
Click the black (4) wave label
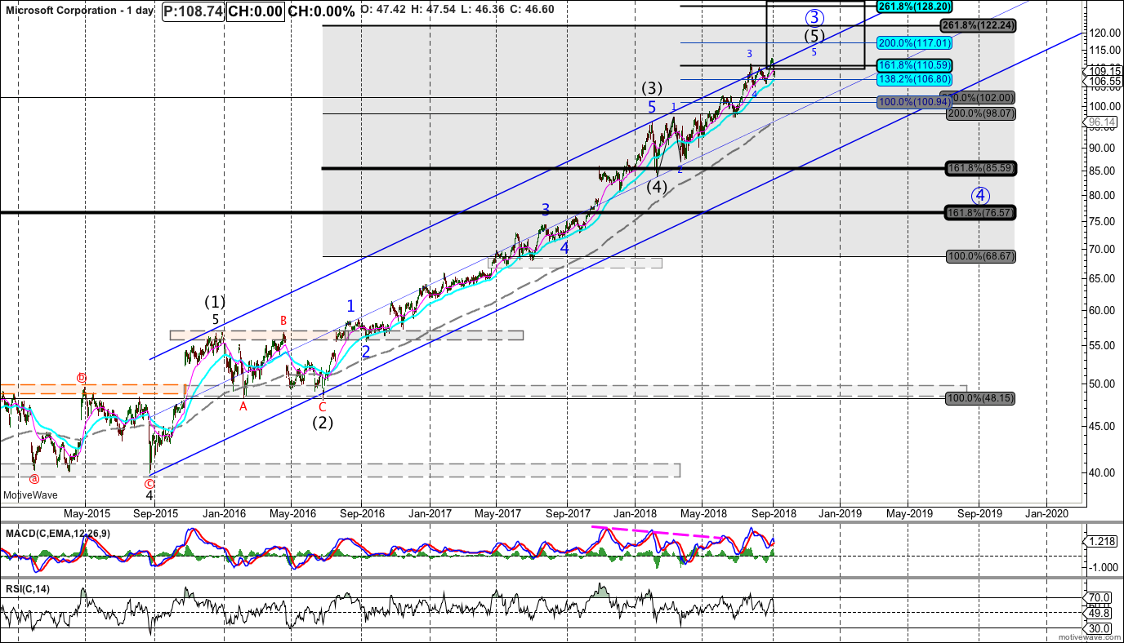[657, 186]
